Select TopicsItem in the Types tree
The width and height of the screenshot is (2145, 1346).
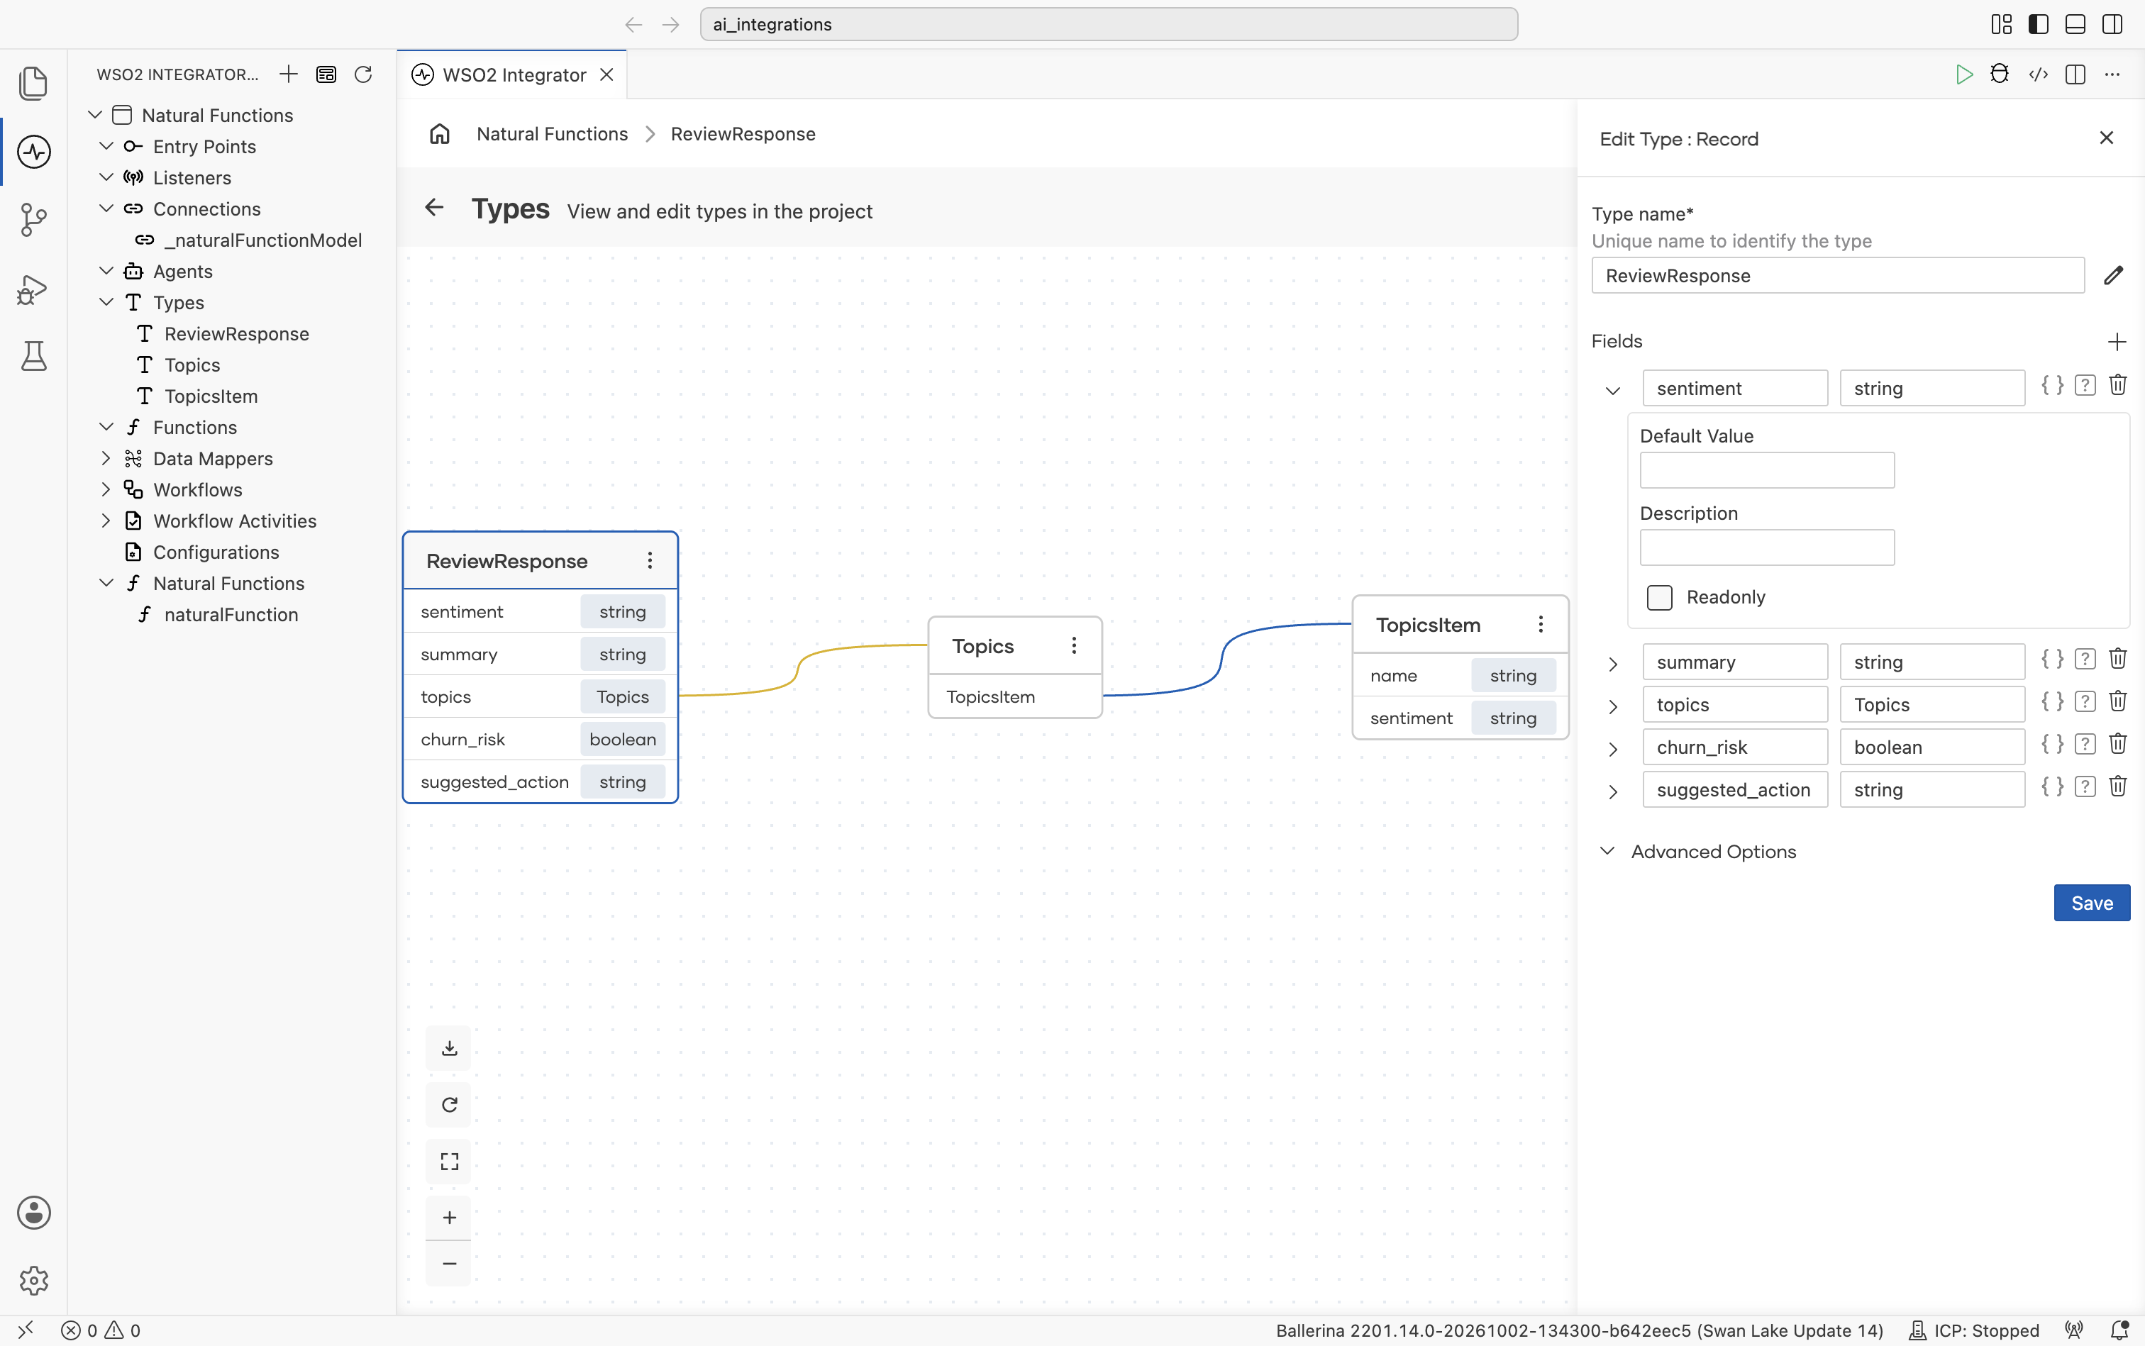click(211, 396)
